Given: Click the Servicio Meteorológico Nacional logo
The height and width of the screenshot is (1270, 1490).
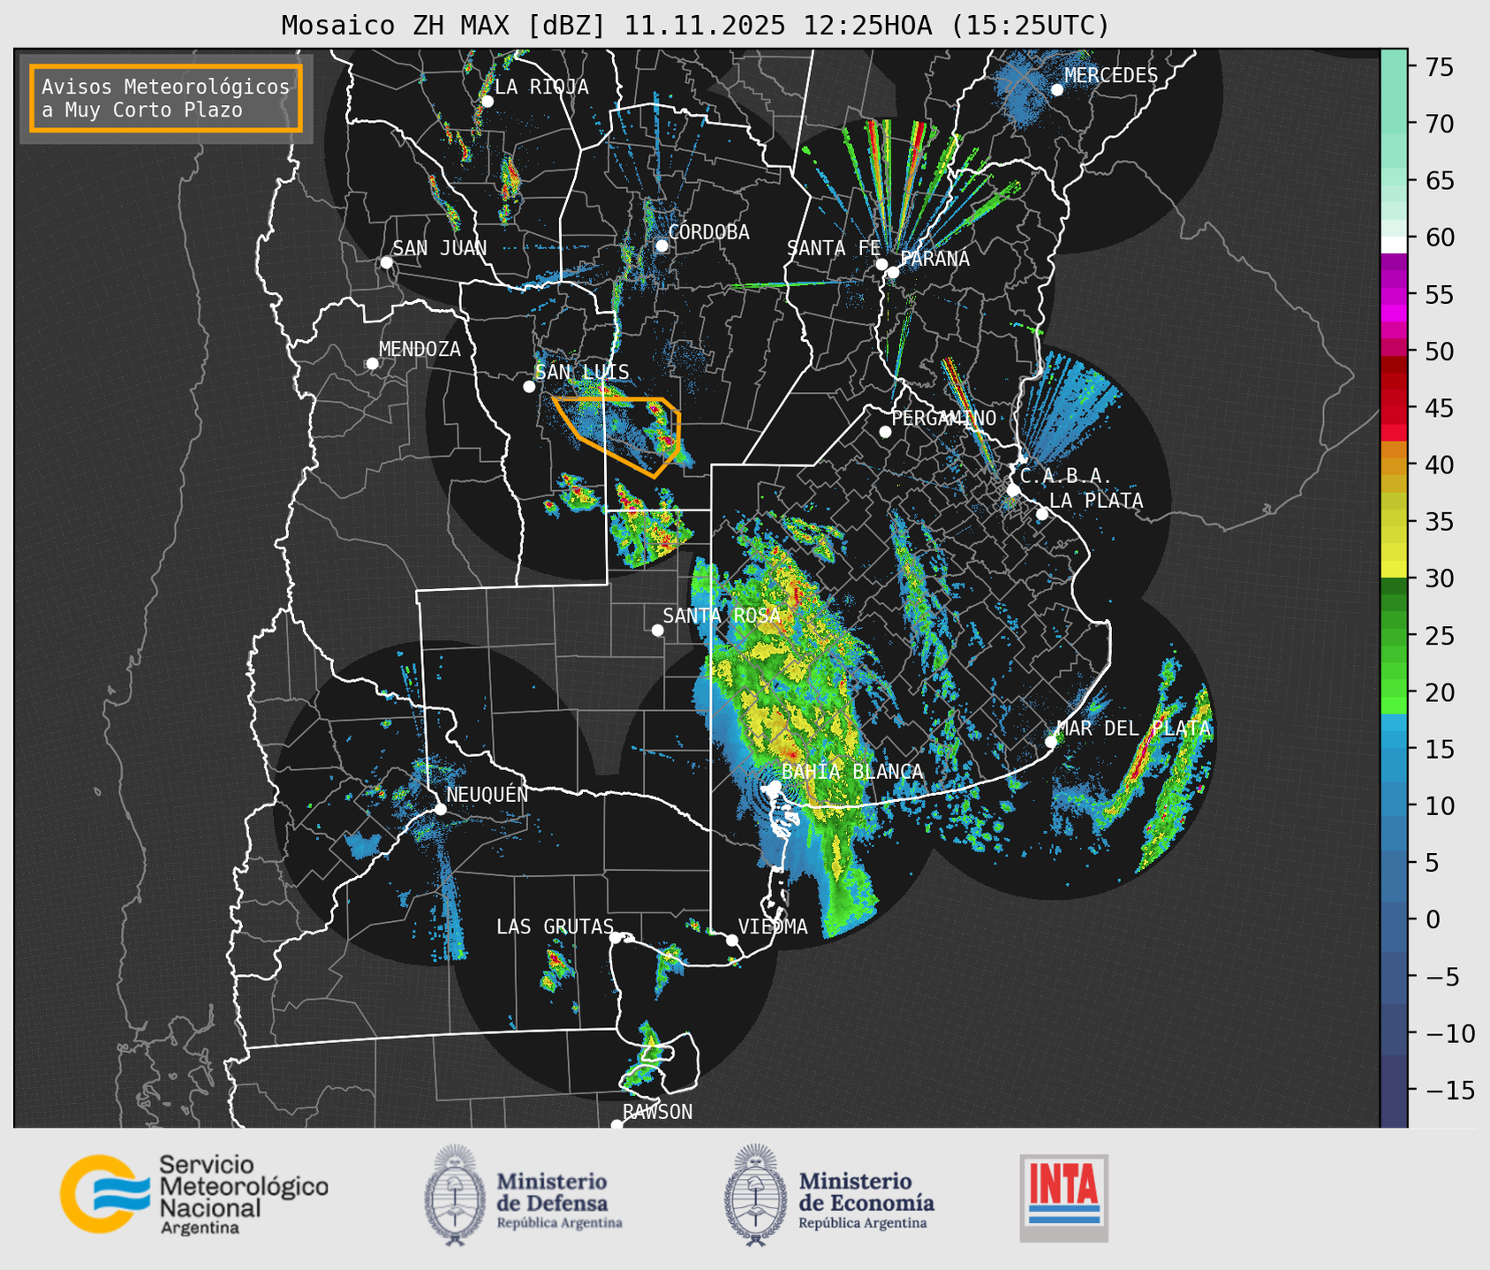Looking at the screenshot, I should 194,1194.
